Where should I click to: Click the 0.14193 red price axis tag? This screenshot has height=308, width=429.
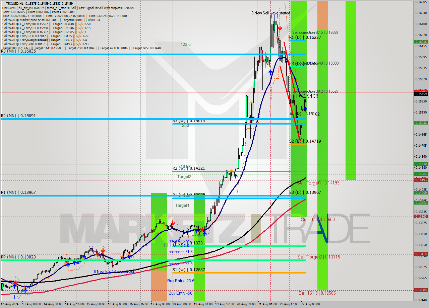(421, 180)
